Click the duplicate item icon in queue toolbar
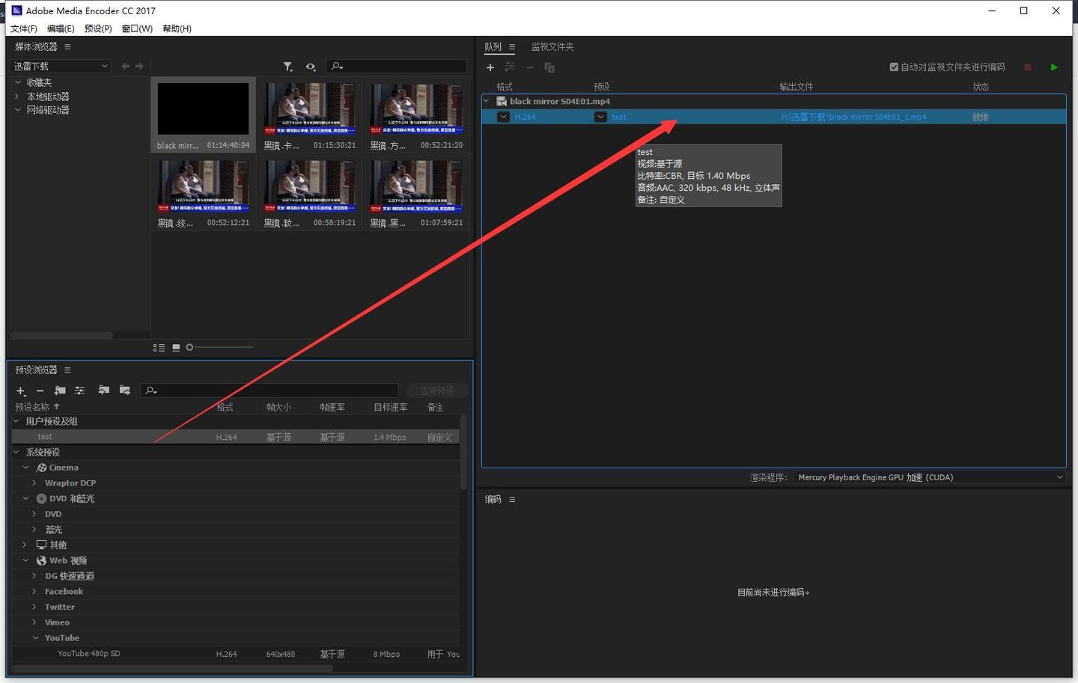 (x=549, y=67)
